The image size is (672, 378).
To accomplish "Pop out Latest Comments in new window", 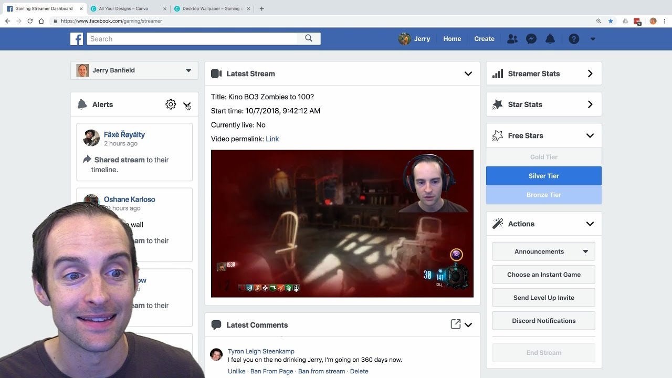I will 455,324.
